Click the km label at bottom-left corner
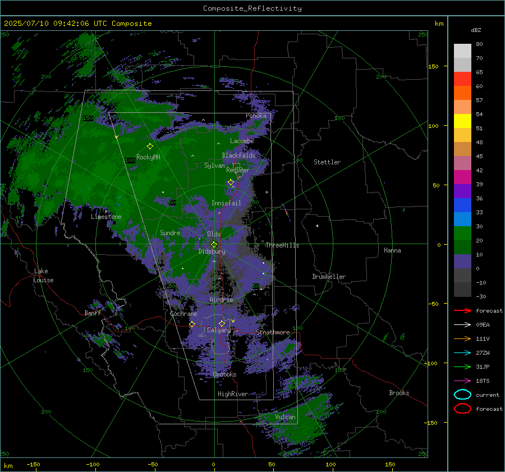The height and width of the screenshot is (472, 505). 8,466
